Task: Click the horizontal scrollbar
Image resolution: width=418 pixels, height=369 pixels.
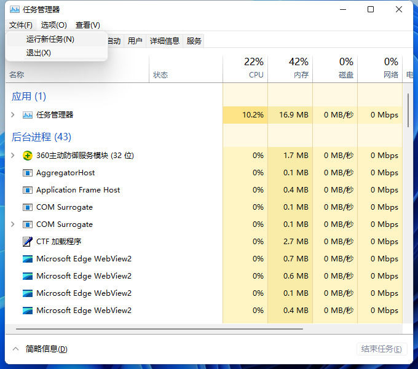Action: point(159,329)
